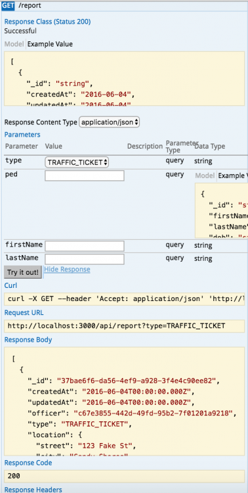Click the ped example JSON box

click(x=221, y=210)
